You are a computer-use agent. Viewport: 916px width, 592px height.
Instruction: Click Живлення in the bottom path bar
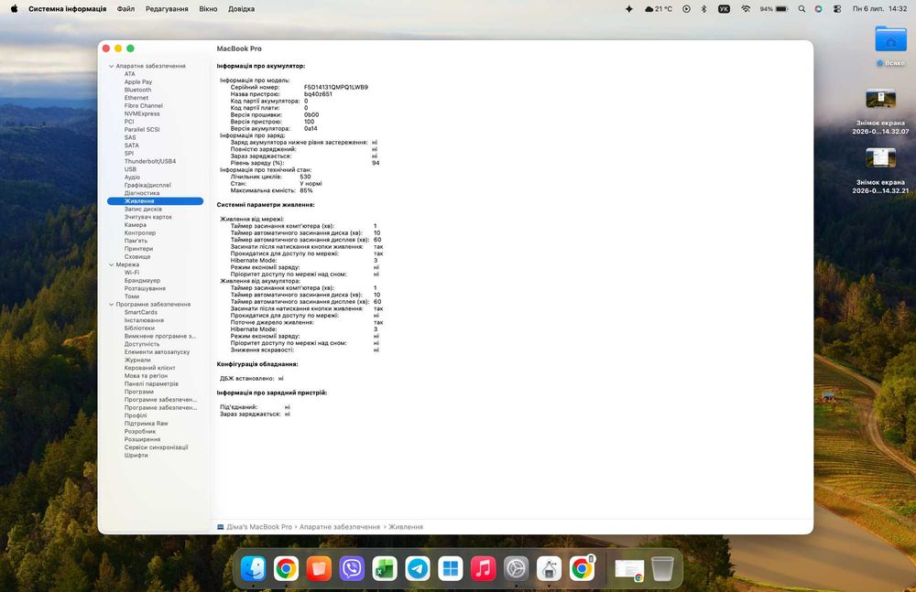pyautogui.click(x=406, y=527)
